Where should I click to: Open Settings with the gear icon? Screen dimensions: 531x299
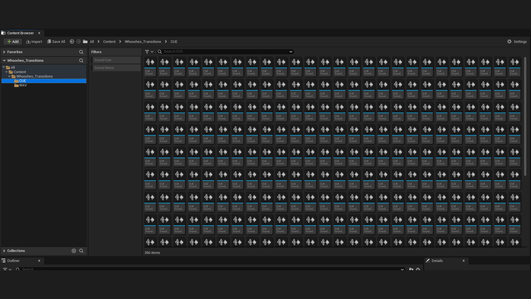[x=509, y=42]
